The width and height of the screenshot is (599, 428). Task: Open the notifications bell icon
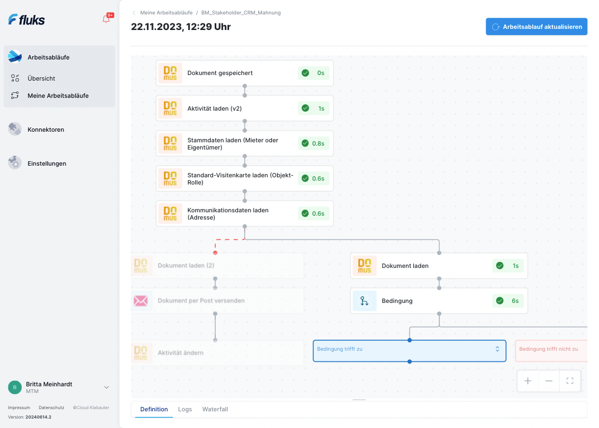point(106,19)
